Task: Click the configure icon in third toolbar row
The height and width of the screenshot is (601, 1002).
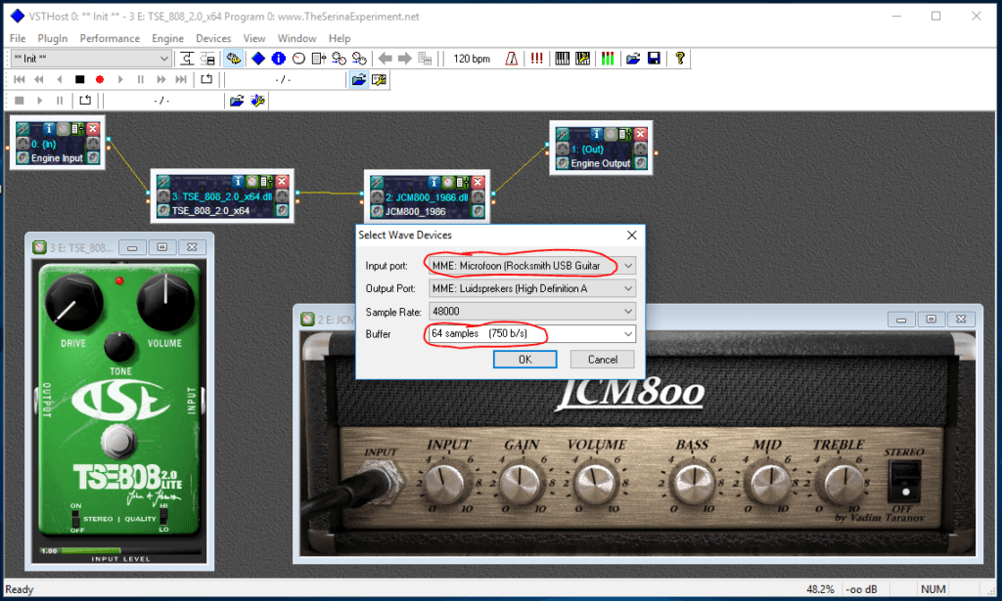Action: click(x=257, y=101)
